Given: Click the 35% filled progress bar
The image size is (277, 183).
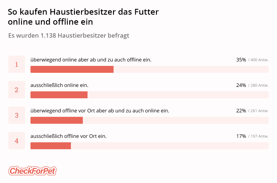Looking at the screenshot, I should point(72,69).
